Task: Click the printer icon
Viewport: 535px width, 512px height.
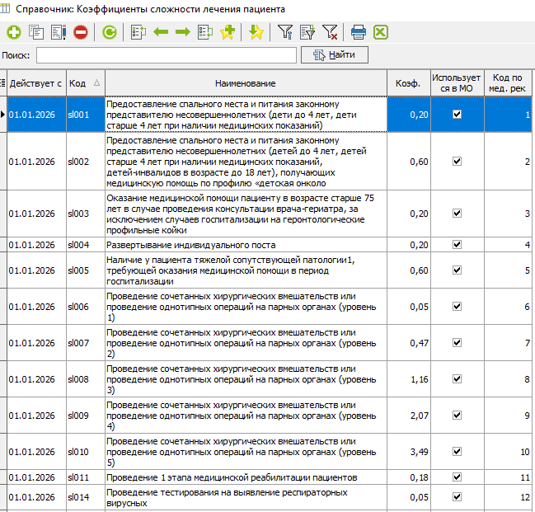Action: coord(359,33)
